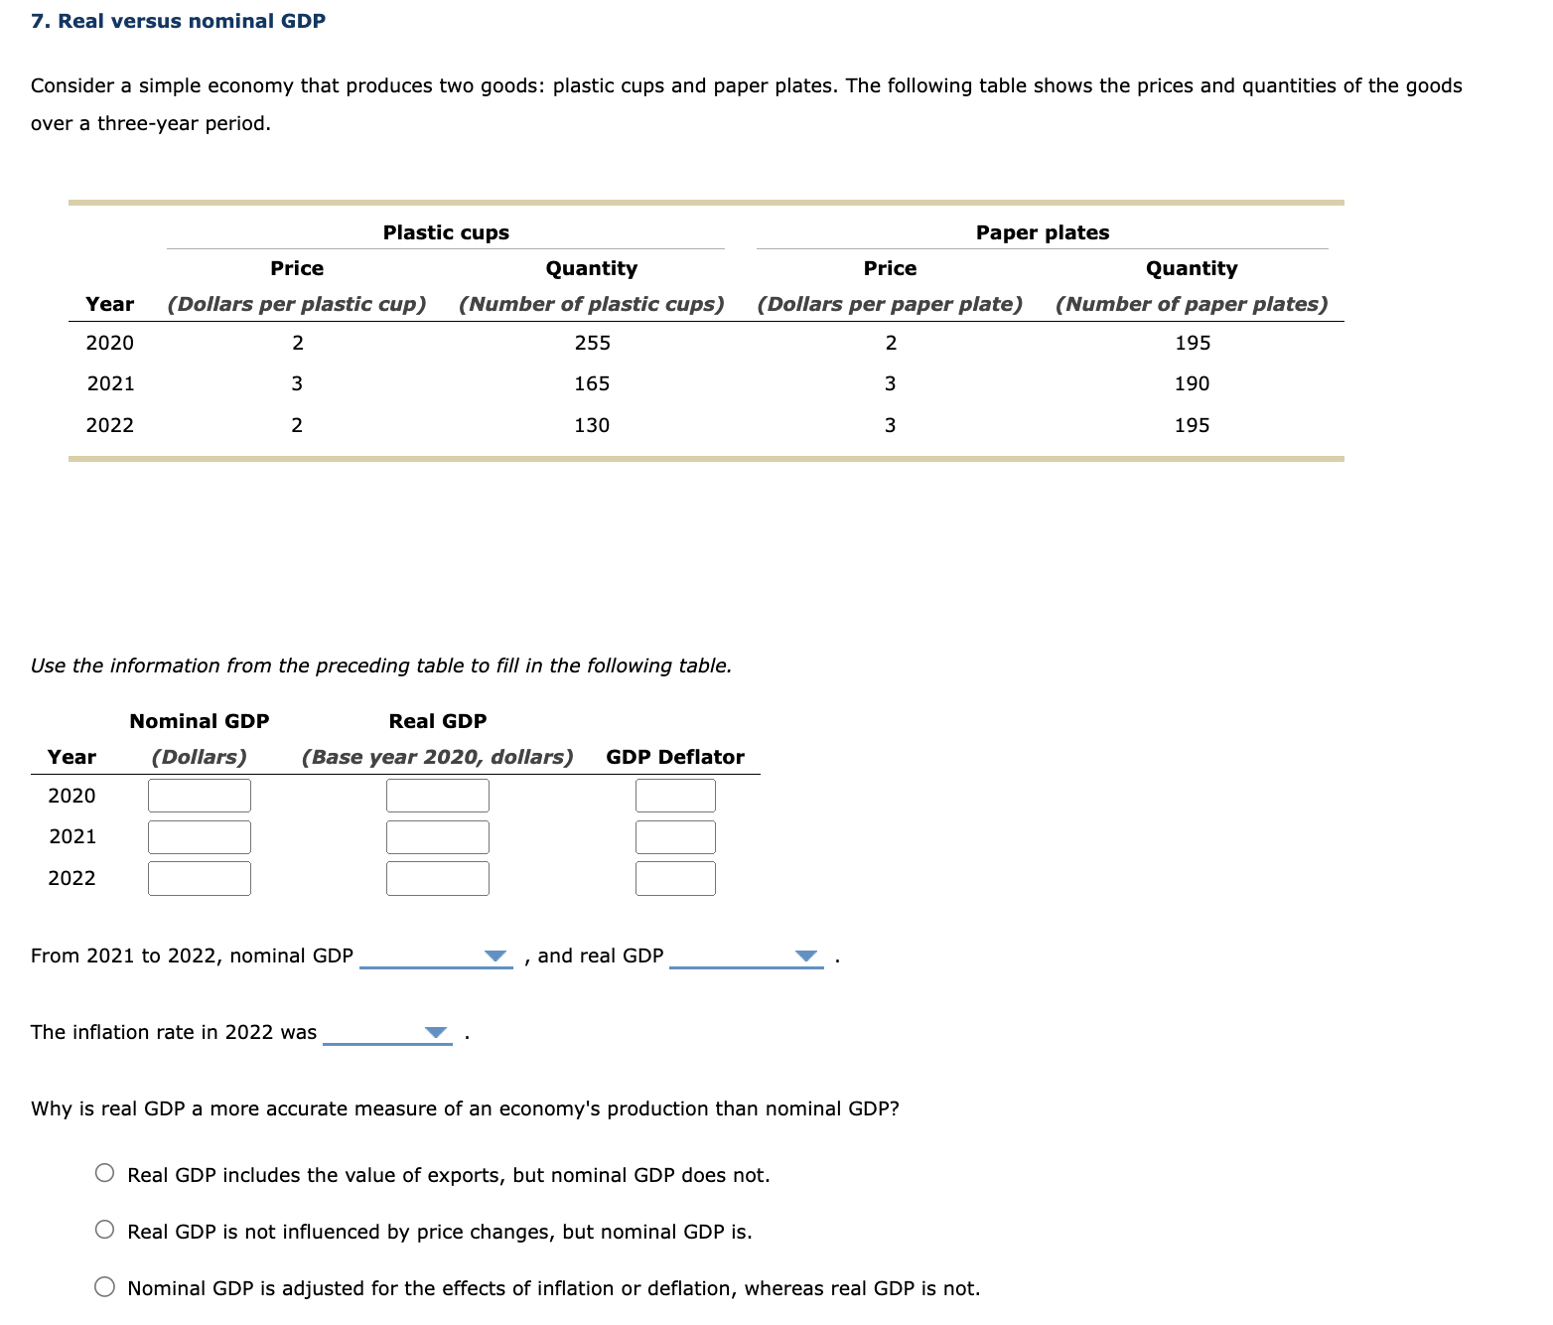
Task: Click the Nominal GDP input box for 2022
Action: [199, 878]
